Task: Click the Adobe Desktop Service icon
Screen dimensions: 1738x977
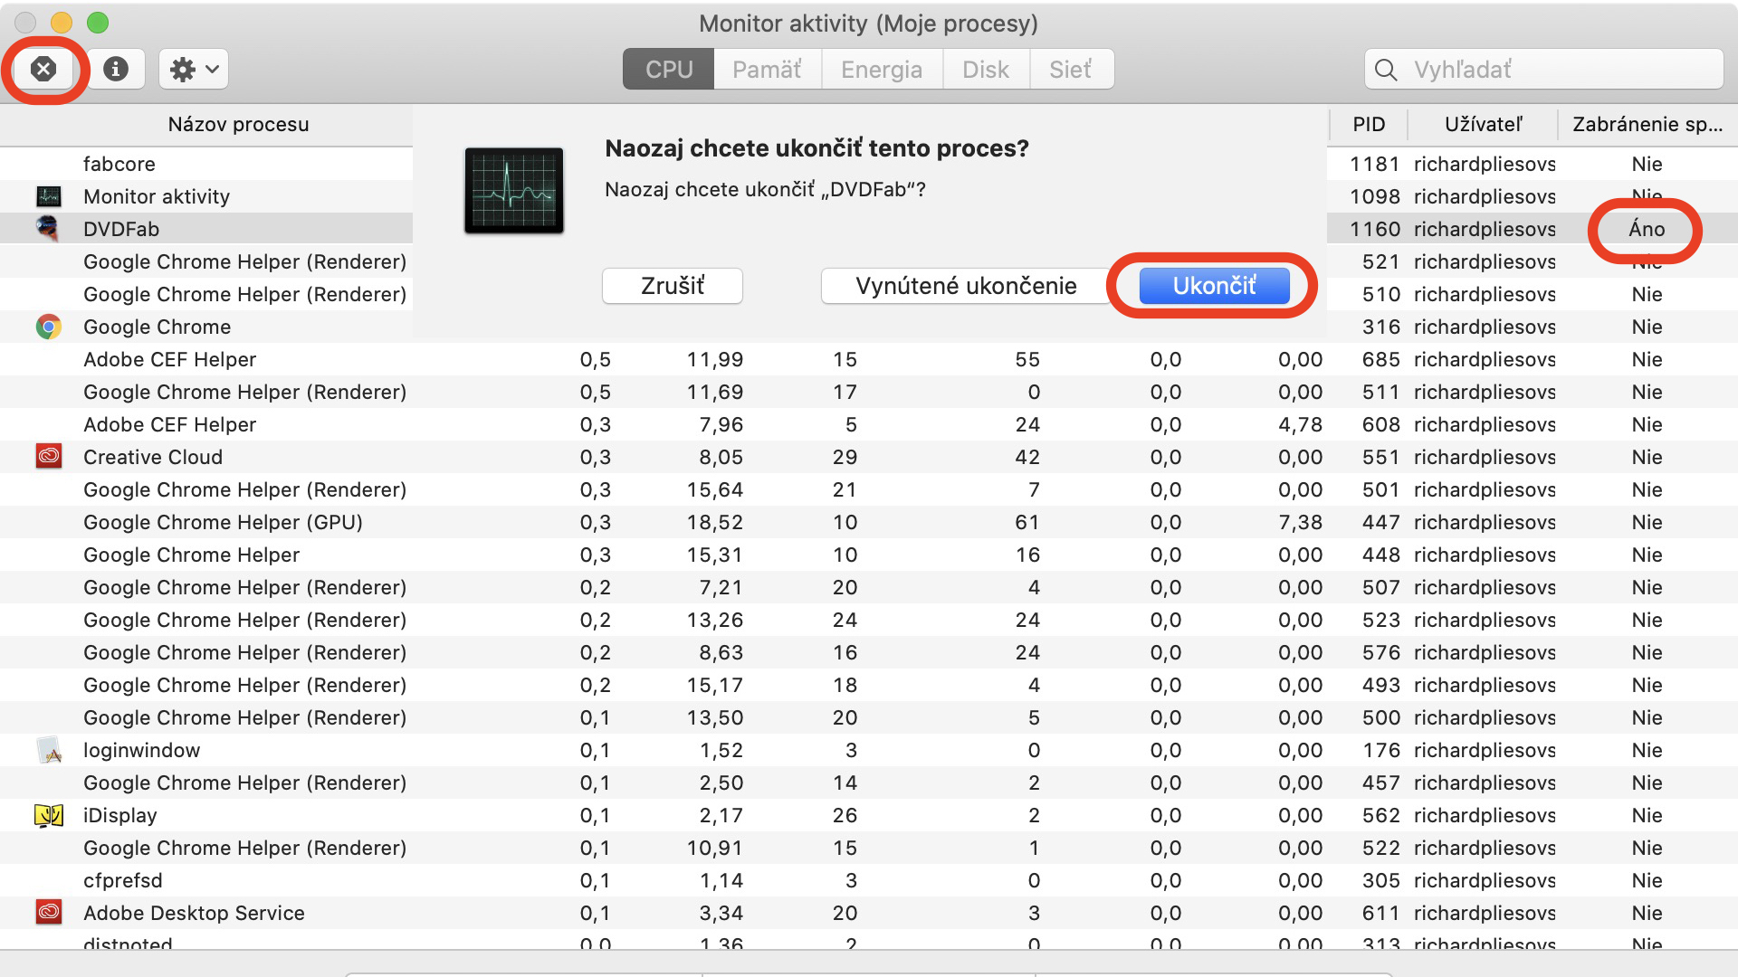Action: (48, 913)
